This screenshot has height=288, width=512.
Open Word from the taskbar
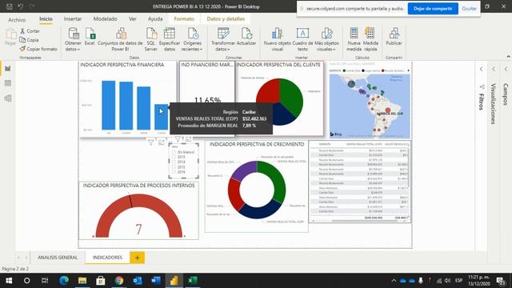pos(156,280)
